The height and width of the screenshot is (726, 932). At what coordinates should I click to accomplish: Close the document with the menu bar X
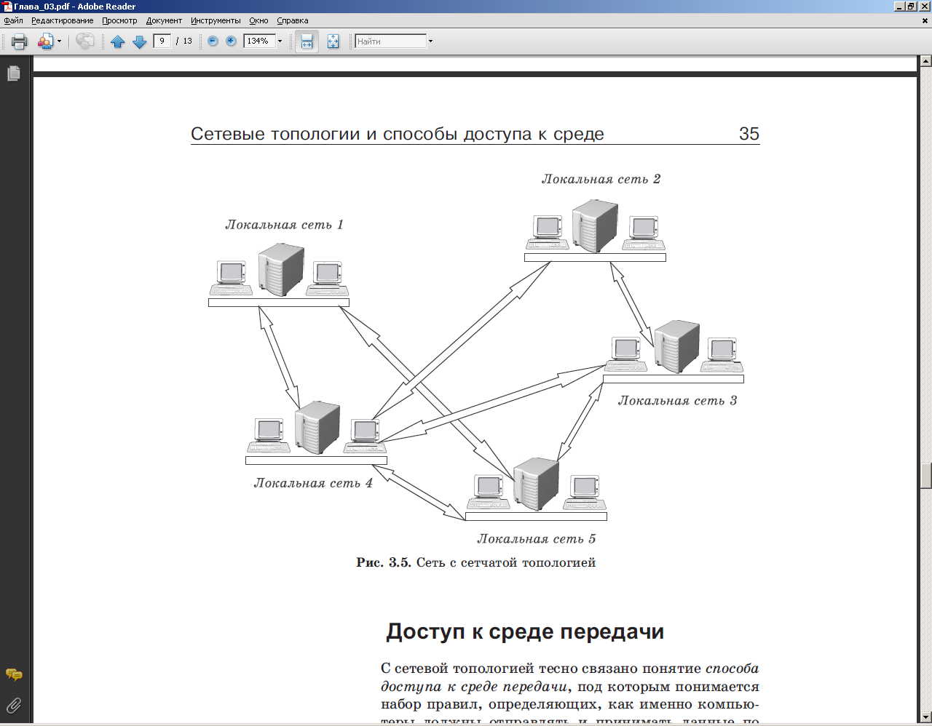(925, 21)
